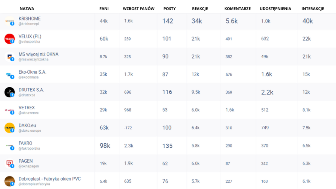Open the Dobroplast brown avatar thumbnail
Screen dimensions: 336x189
(10, 181)
